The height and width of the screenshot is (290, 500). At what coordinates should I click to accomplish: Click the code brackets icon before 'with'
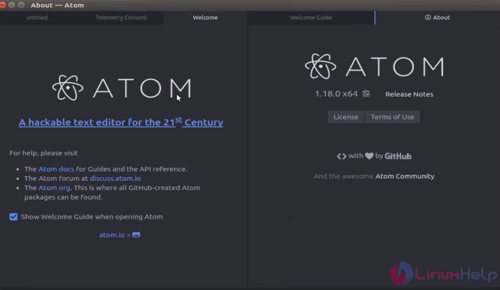point(341,156)
